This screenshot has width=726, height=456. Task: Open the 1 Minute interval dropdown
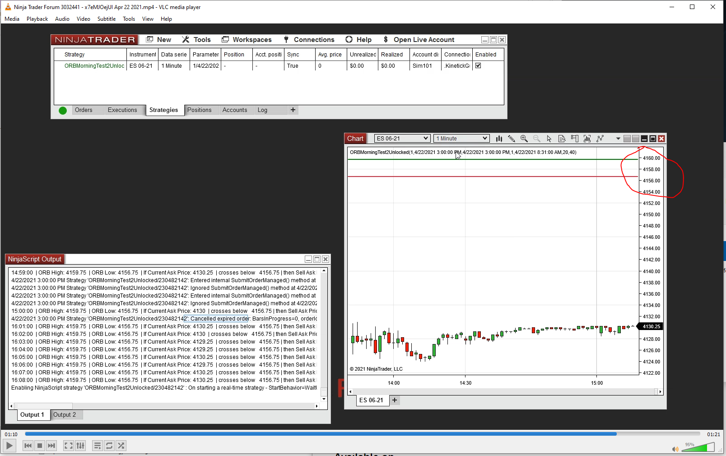coord(461,139)
